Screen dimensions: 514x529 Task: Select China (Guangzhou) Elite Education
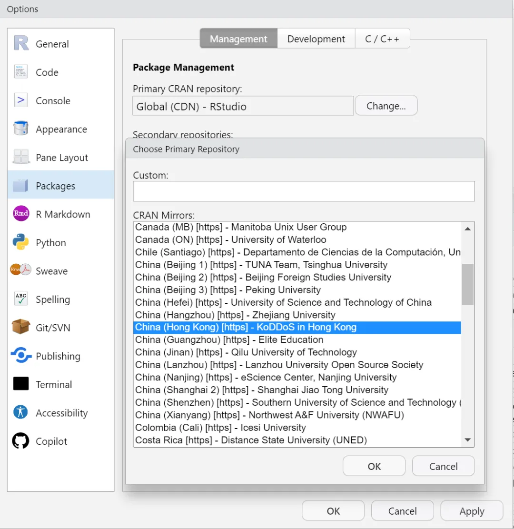(x=297, y=340)
